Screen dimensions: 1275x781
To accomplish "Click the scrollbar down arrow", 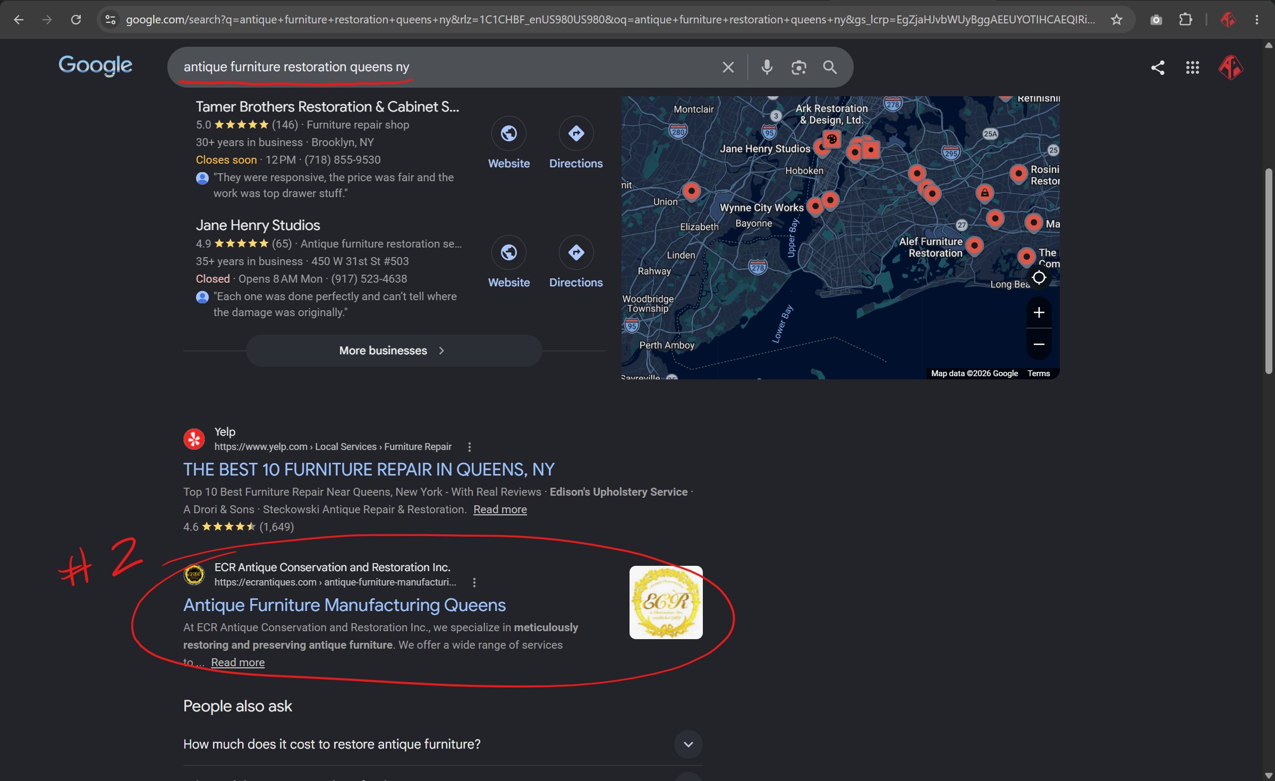I will 1269,775.
